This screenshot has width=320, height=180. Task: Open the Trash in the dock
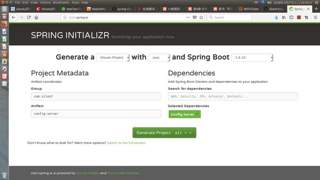4,175
